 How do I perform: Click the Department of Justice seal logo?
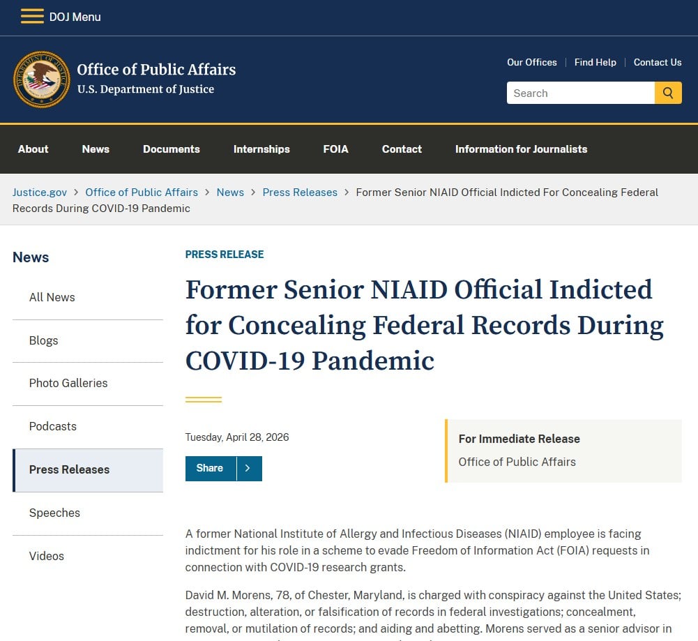coord(41,80)
